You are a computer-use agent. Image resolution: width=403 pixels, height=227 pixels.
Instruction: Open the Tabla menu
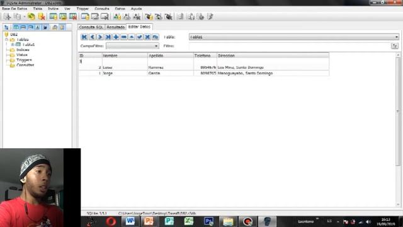[38, 9]
